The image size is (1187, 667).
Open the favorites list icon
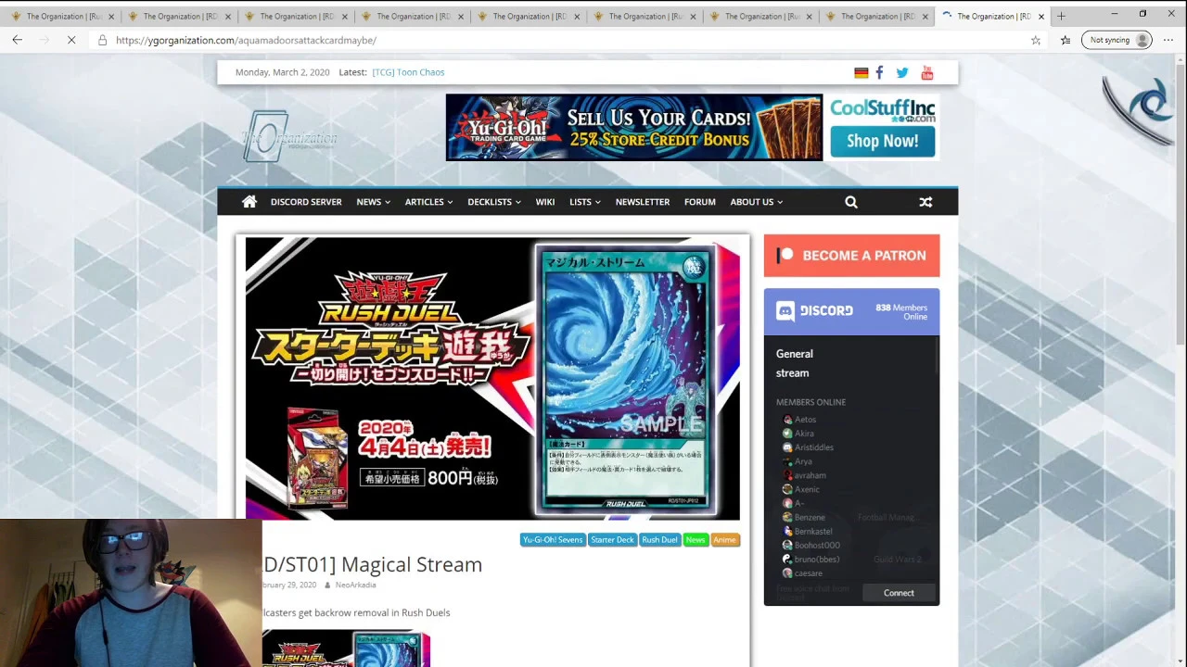1066,40
